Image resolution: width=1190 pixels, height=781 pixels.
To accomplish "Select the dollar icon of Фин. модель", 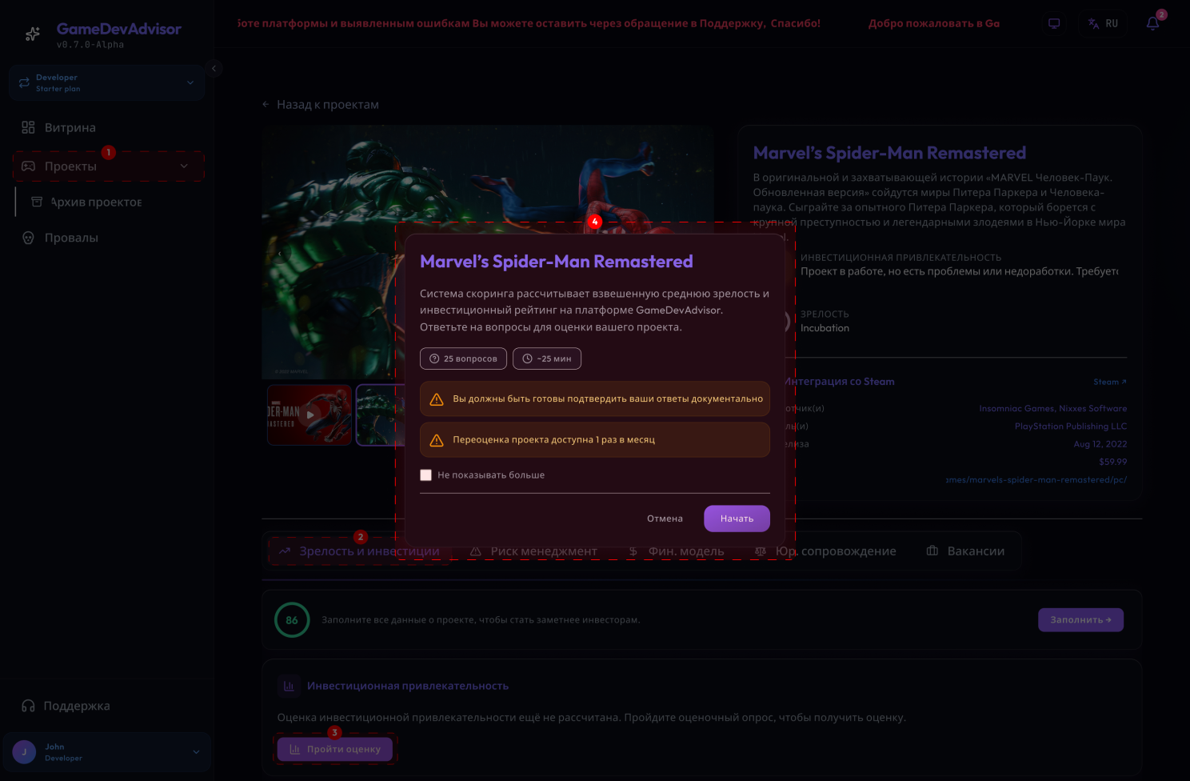I will [x=633, y=551].
